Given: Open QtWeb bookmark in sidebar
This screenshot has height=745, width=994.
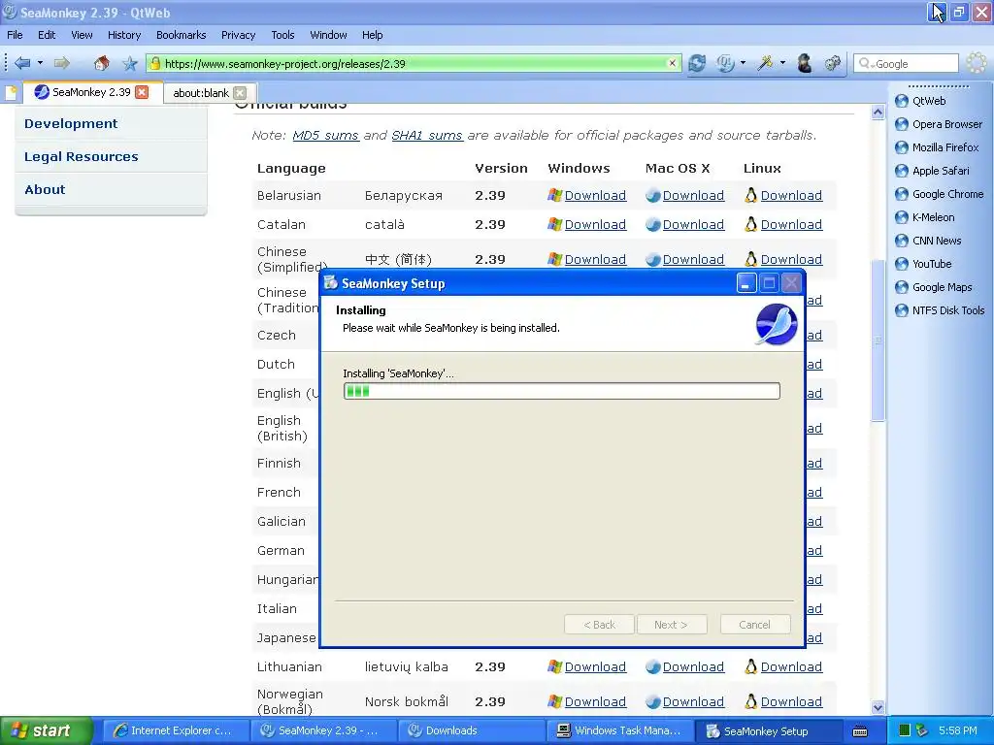Looking at the screenshot, I should 929,101.
